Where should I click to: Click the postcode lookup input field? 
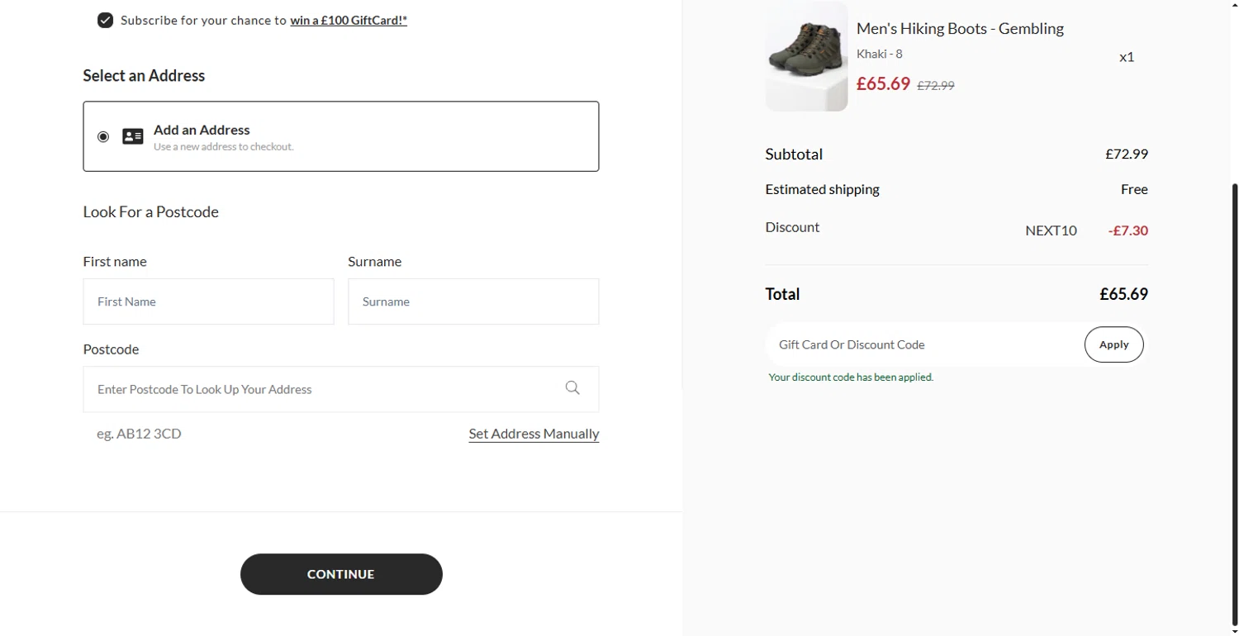click(x=341, y=389)
